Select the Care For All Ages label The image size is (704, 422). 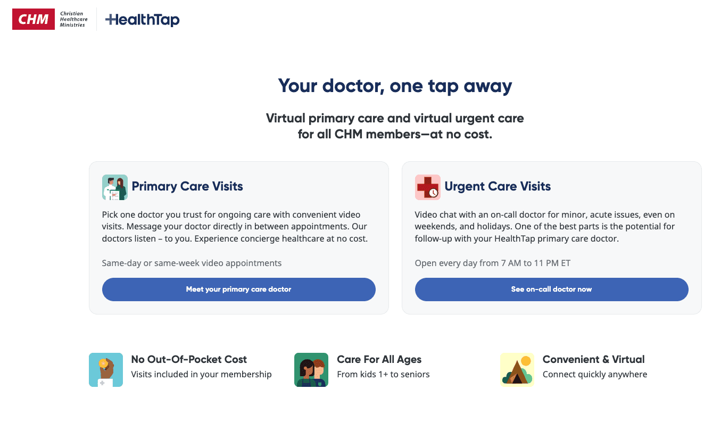point(379,359)
